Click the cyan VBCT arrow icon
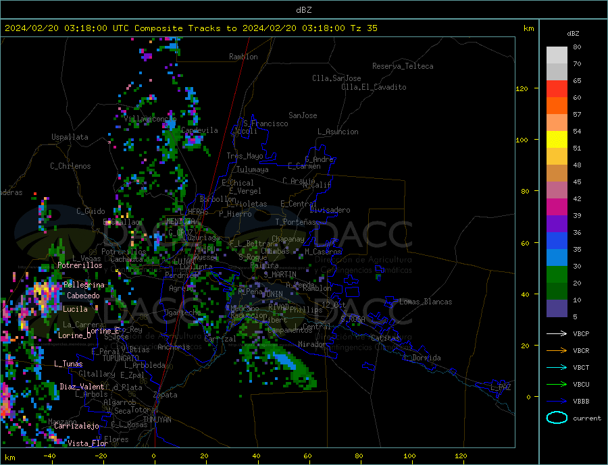Image resolution: width=608 pixels, height=465 pixels. point(557,367)
